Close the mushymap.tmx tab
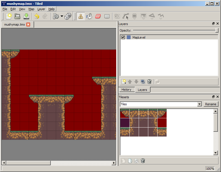This screenshot has height=172, width=221. point(28,25)
